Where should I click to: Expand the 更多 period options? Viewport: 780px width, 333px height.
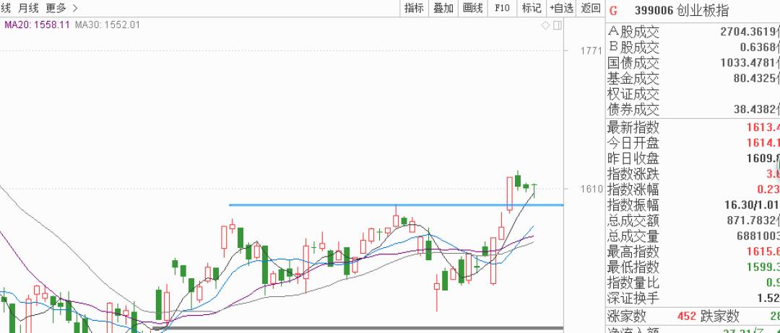[x=61, y=8]
